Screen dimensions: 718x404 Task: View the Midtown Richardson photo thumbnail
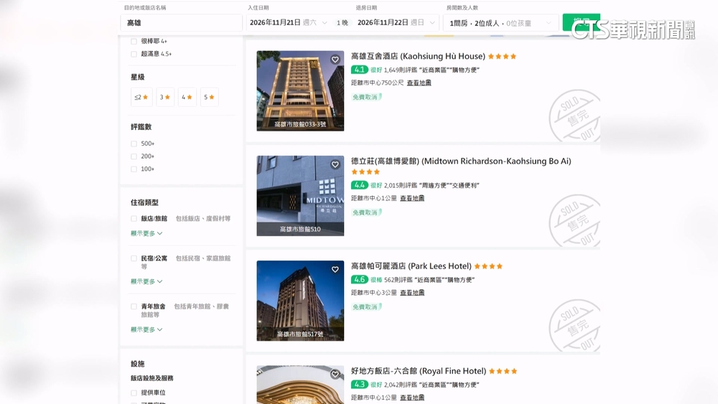click(300, 196)
